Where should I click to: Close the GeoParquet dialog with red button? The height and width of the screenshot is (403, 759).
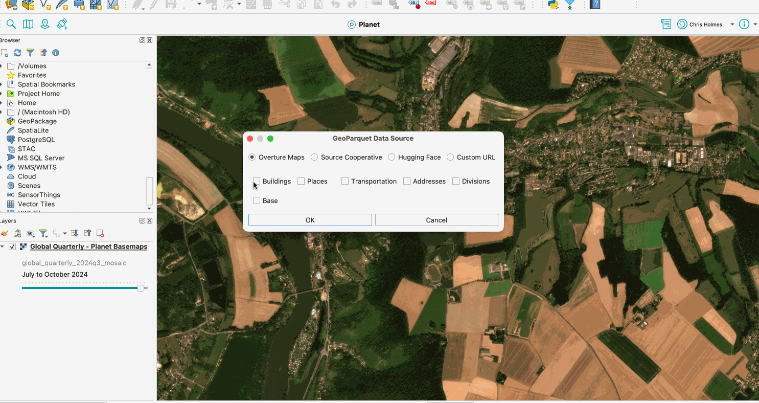pyautogui.click(x=250, y=139)
